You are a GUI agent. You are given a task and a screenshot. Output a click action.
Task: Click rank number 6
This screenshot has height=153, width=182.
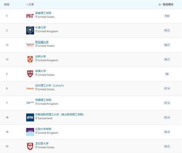coord(7,88)
